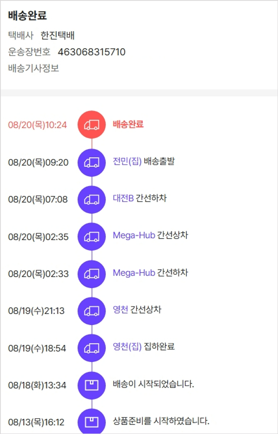
Task: Click the 08/20(목)10:24 timestamp
Action: tap(37, 125)
